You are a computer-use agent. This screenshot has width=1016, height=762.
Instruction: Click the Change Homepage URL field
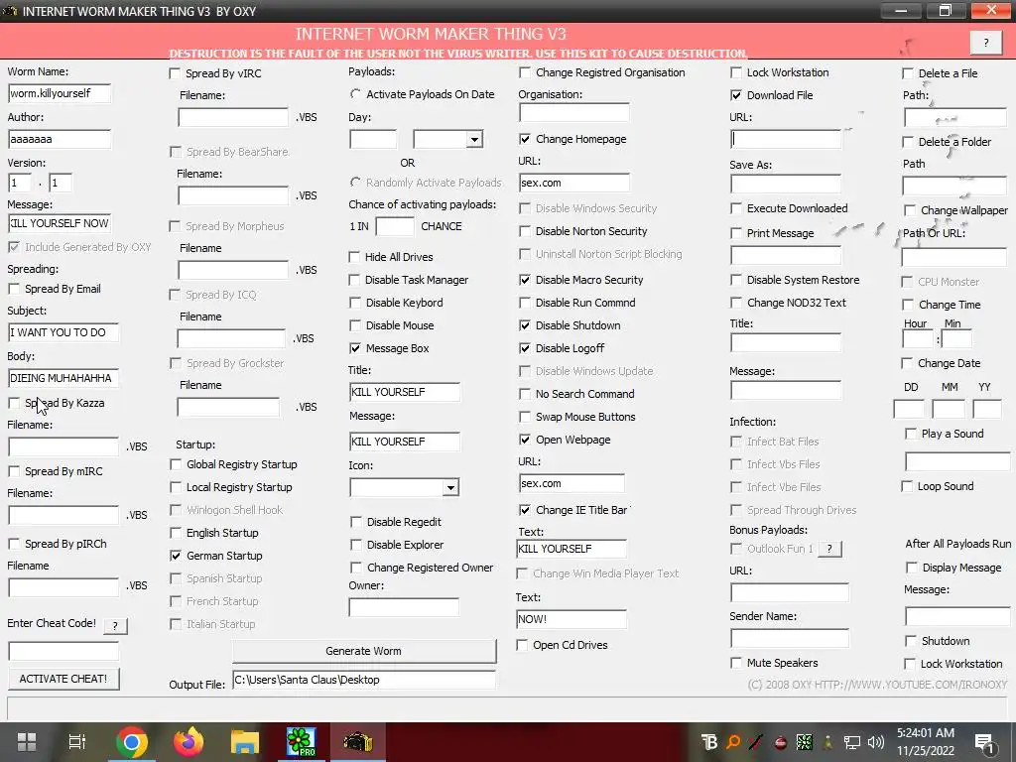click(x=574, y=183)
